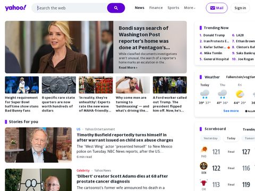This screenshot has height=191, width=255.
Task: Click trending topic Joe Rogan
Action: click(x=245, y=59)
